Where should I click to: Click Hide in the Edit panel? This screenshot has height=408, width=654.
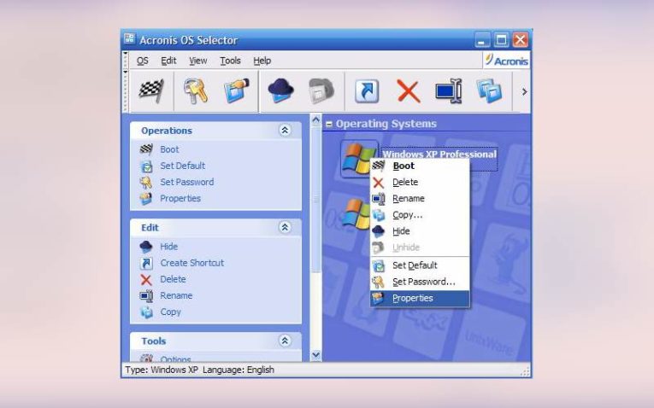click(169, 247)
